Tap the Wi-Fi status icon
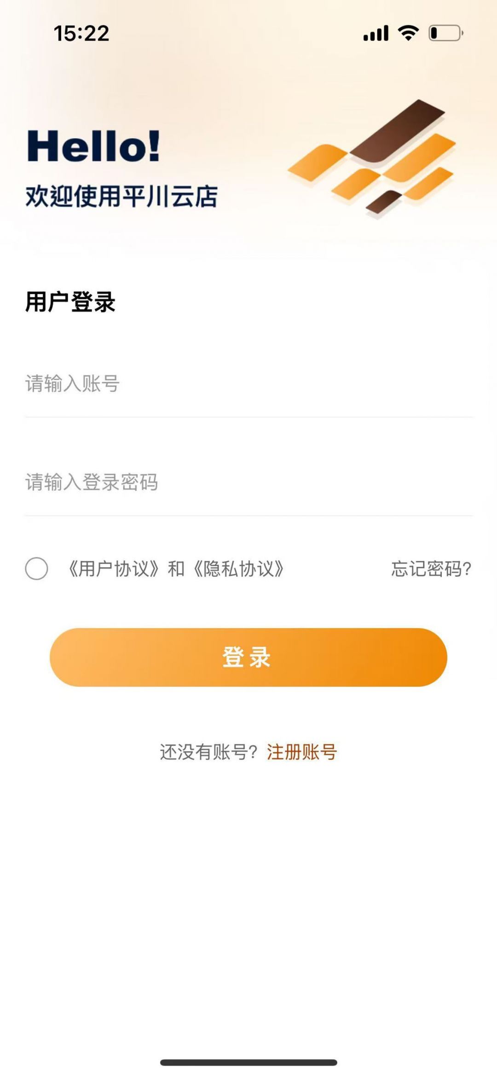 pyautogui.click(x=408, y=33)
